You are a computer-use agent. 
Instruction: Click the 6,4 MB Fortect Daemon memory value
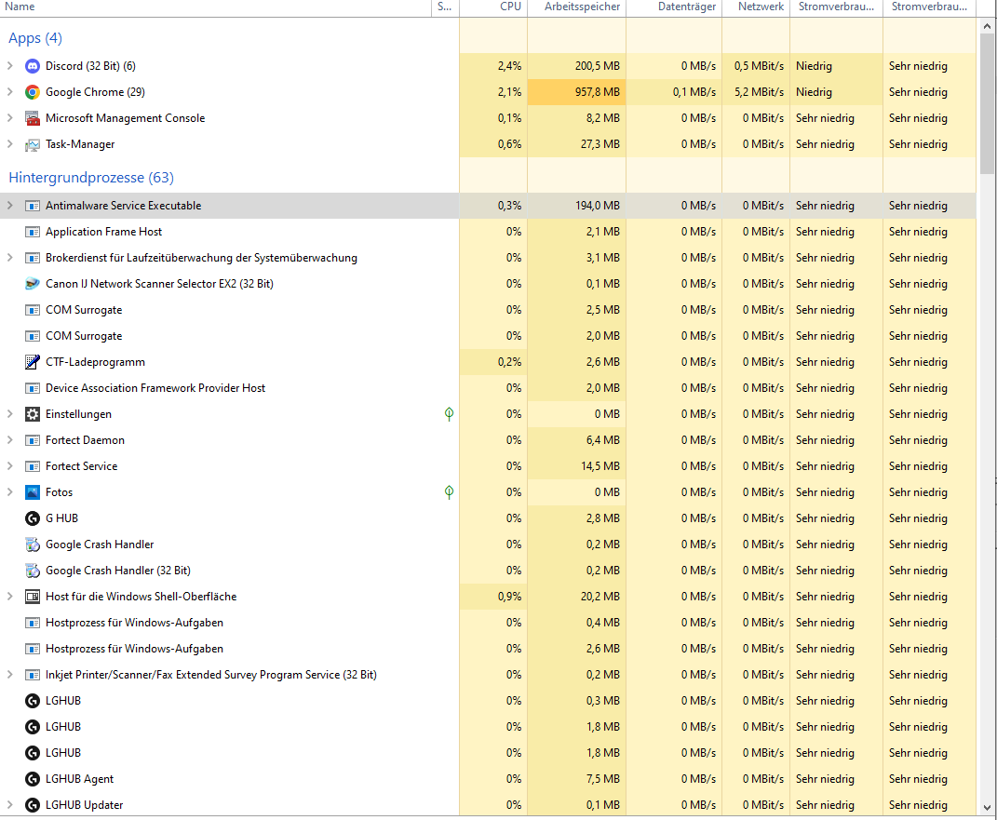coord(603,440)
